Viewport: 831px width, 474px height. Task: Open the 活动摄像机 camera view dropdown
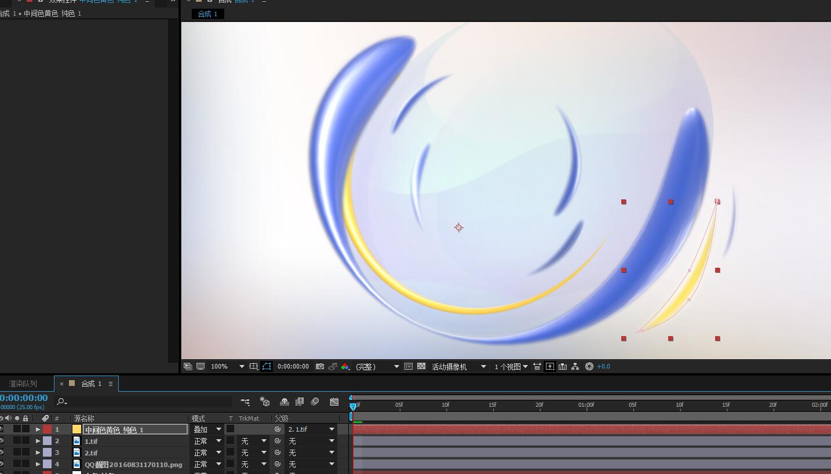tap(458, 366)
